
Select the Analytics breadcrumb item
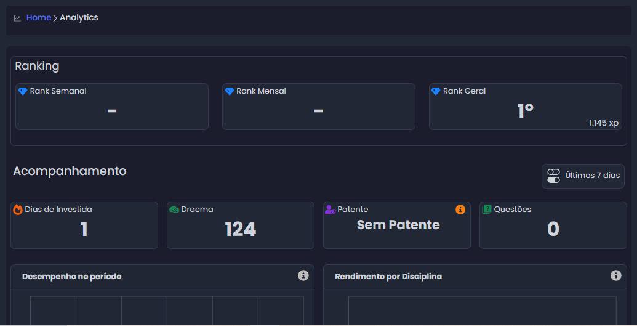coord(79,18)
